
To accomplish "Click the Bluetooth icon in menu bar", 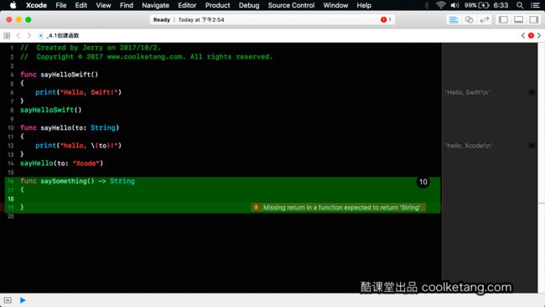I will [427, 5].
